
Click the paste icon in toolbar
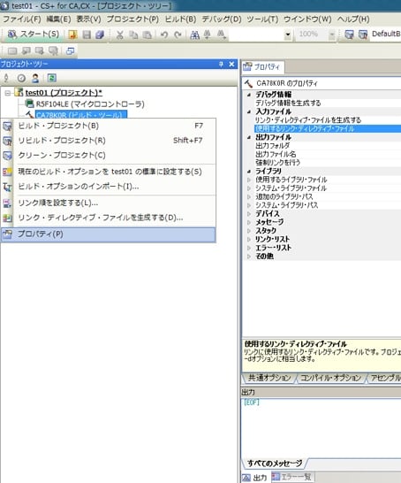tap(148, 34)
